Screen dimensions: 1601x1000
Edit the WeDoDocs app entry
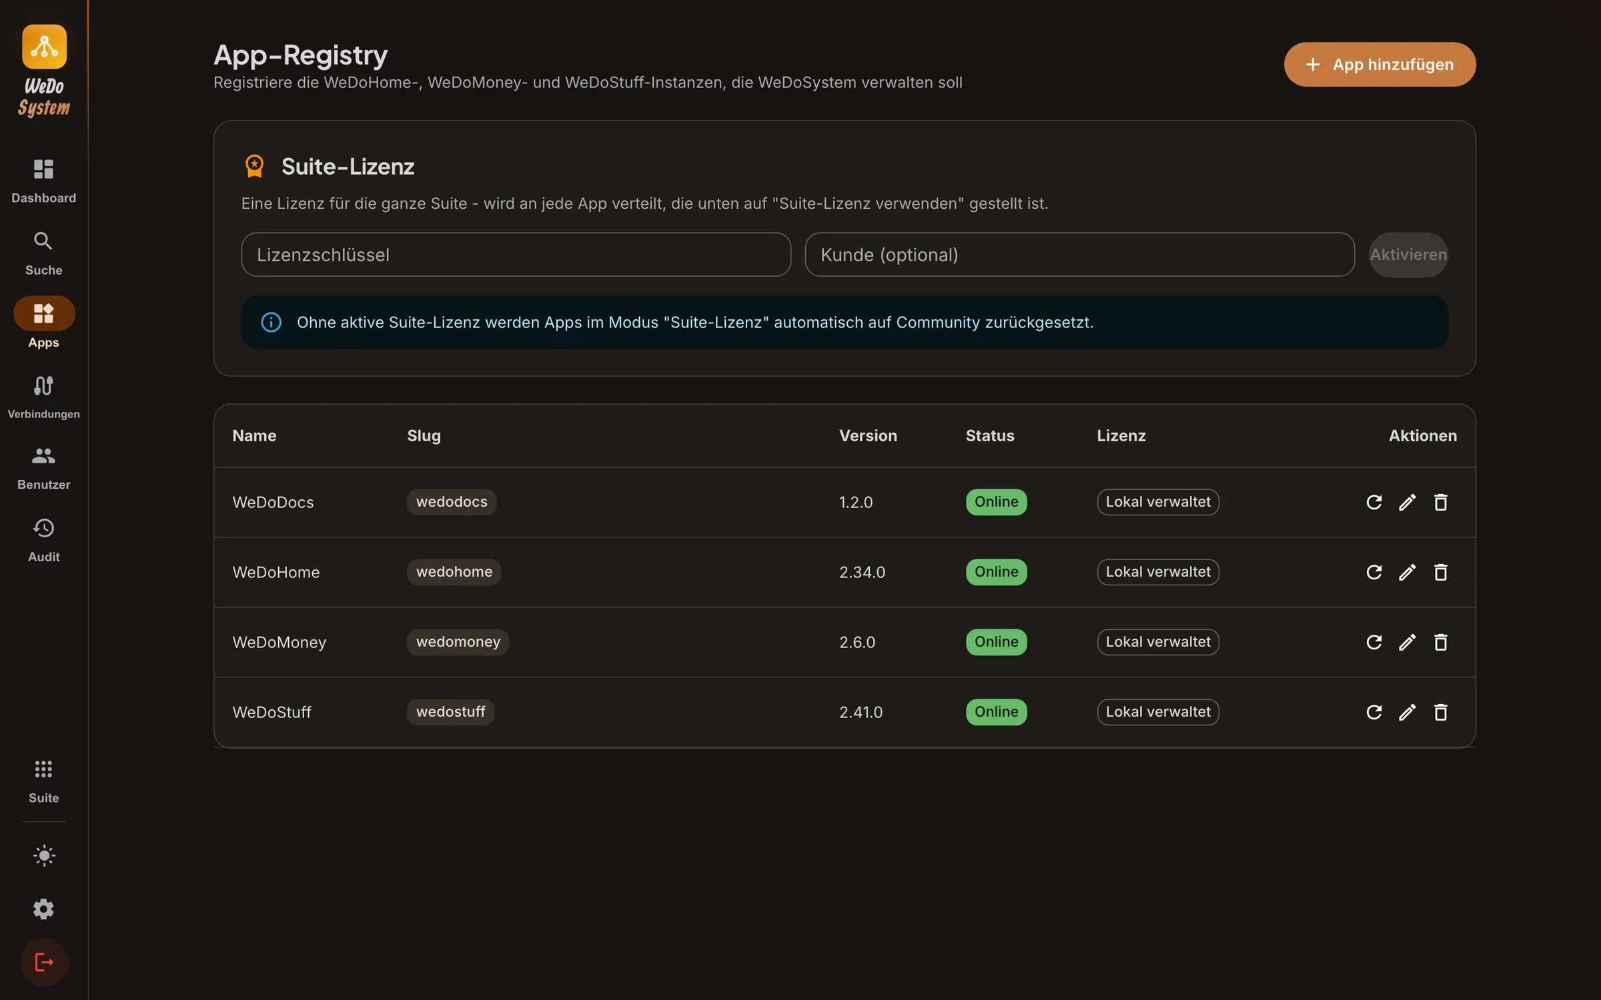pyautogui.click(x=1407, y=502)
